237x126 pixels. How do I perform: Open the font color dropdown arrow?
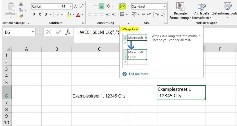click(83, 15)
